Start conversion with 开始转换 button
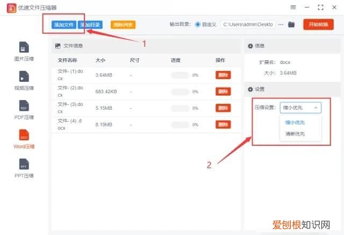The height and width of the screenshot is (235, 344). pyautogui.click(x=318, y=24)
